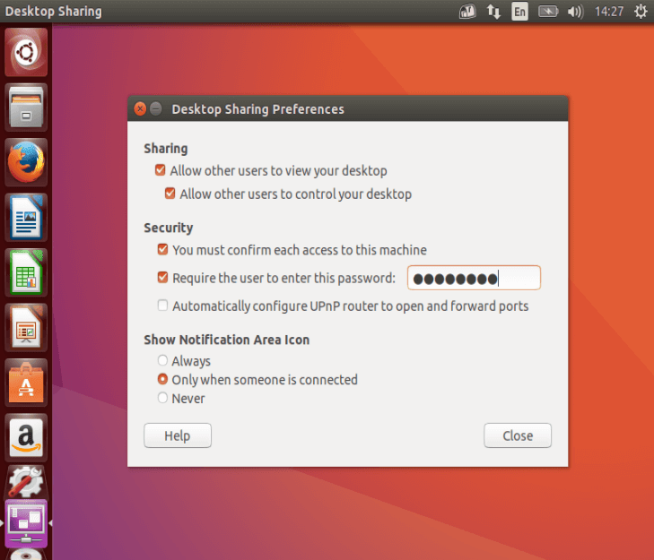The height and width of the screenshot is (560, 654).
Task: Launch LibreOffice Writer from the dock
Action: coord(26,218)
